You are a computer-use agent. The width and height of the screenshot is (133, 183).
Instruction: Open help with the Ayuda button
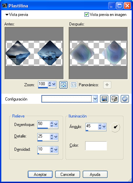click(95, 175)
